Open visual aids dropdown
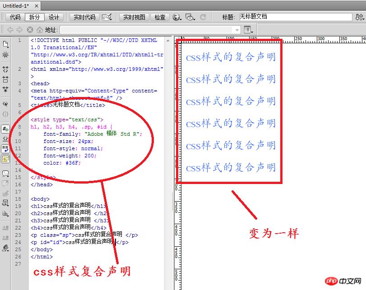Screen dimensions: 366x290 click(190, 17)
